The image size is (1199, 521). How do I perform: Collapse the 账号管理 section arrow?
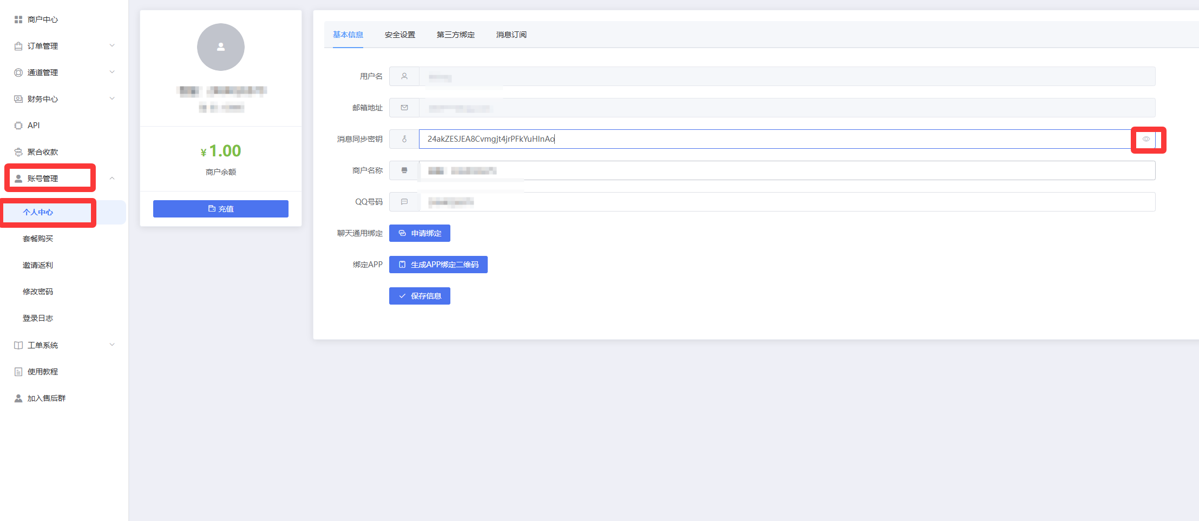[x=112, y=178]
